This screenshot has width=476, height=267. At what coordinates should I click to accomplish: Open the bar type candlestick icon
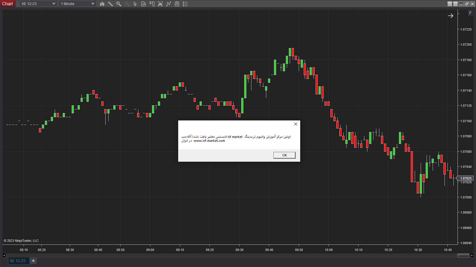(x=102, y=4)
